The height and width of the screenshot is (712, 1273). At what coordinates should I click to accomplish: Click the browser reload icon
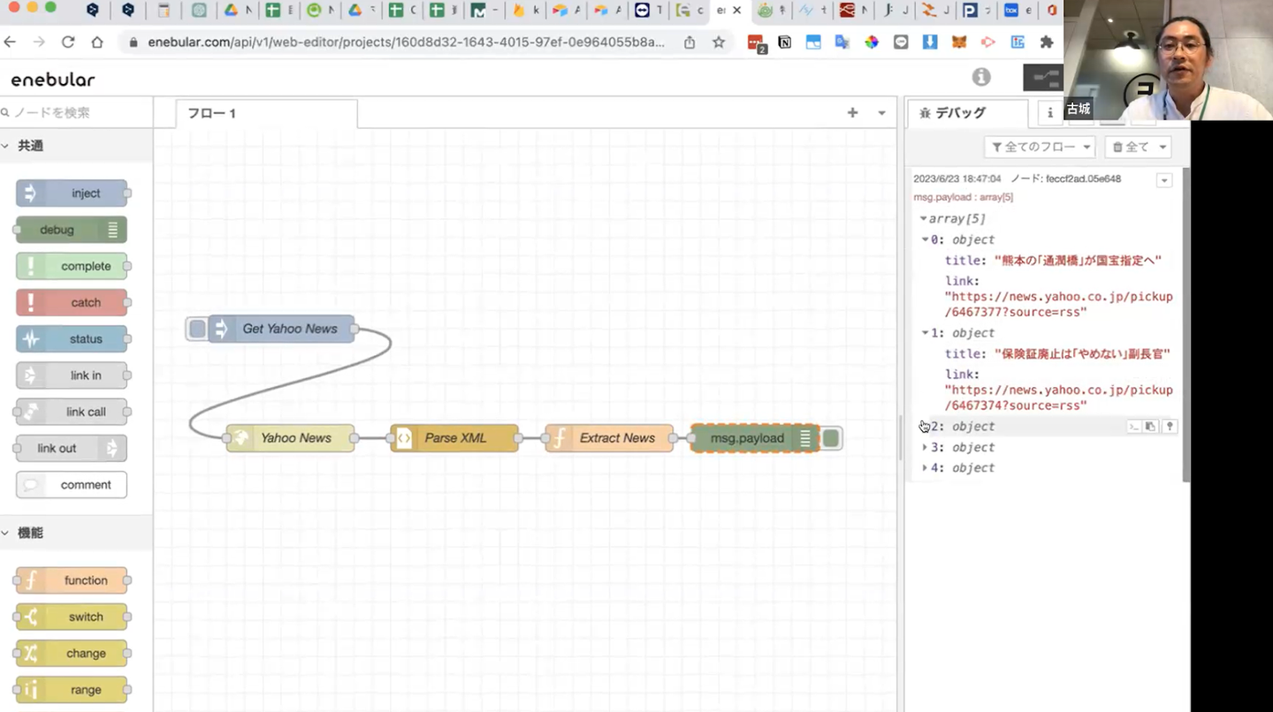tap(68, 42)
